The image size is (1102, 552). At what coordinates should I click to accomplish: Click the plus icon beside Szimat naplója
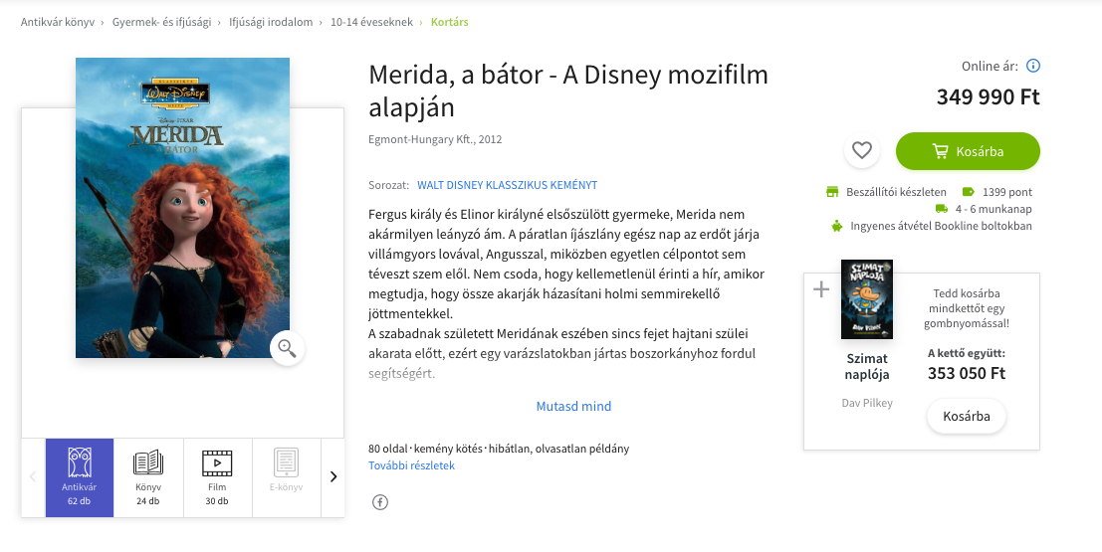point(821,289)
